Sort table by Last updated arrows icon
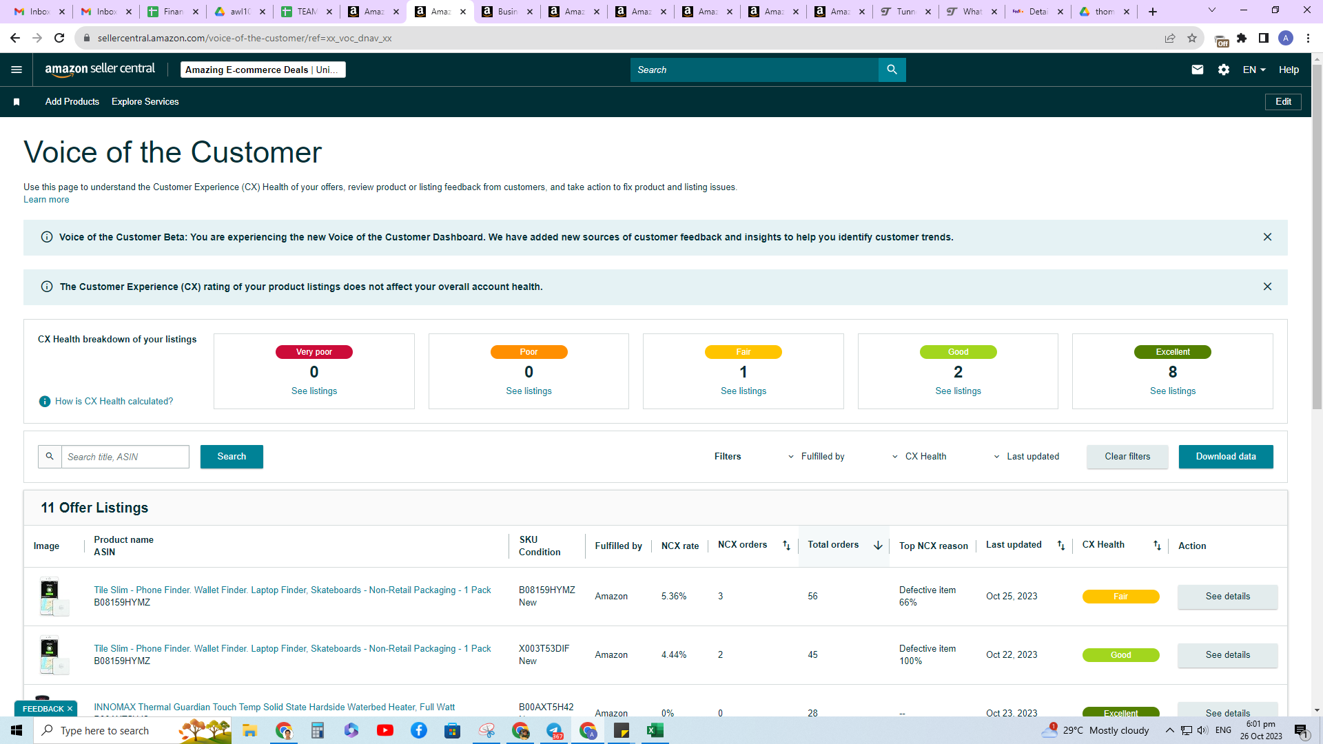 [1061, 546]
